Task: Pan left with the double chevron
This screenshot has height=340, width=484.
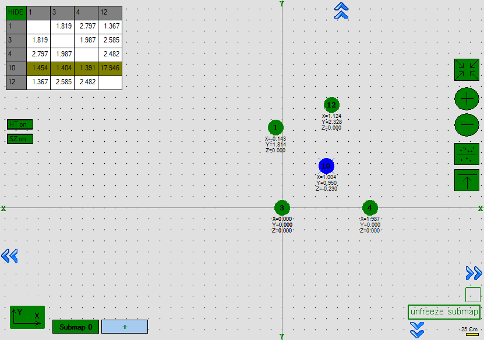Action: coord(9,255)
